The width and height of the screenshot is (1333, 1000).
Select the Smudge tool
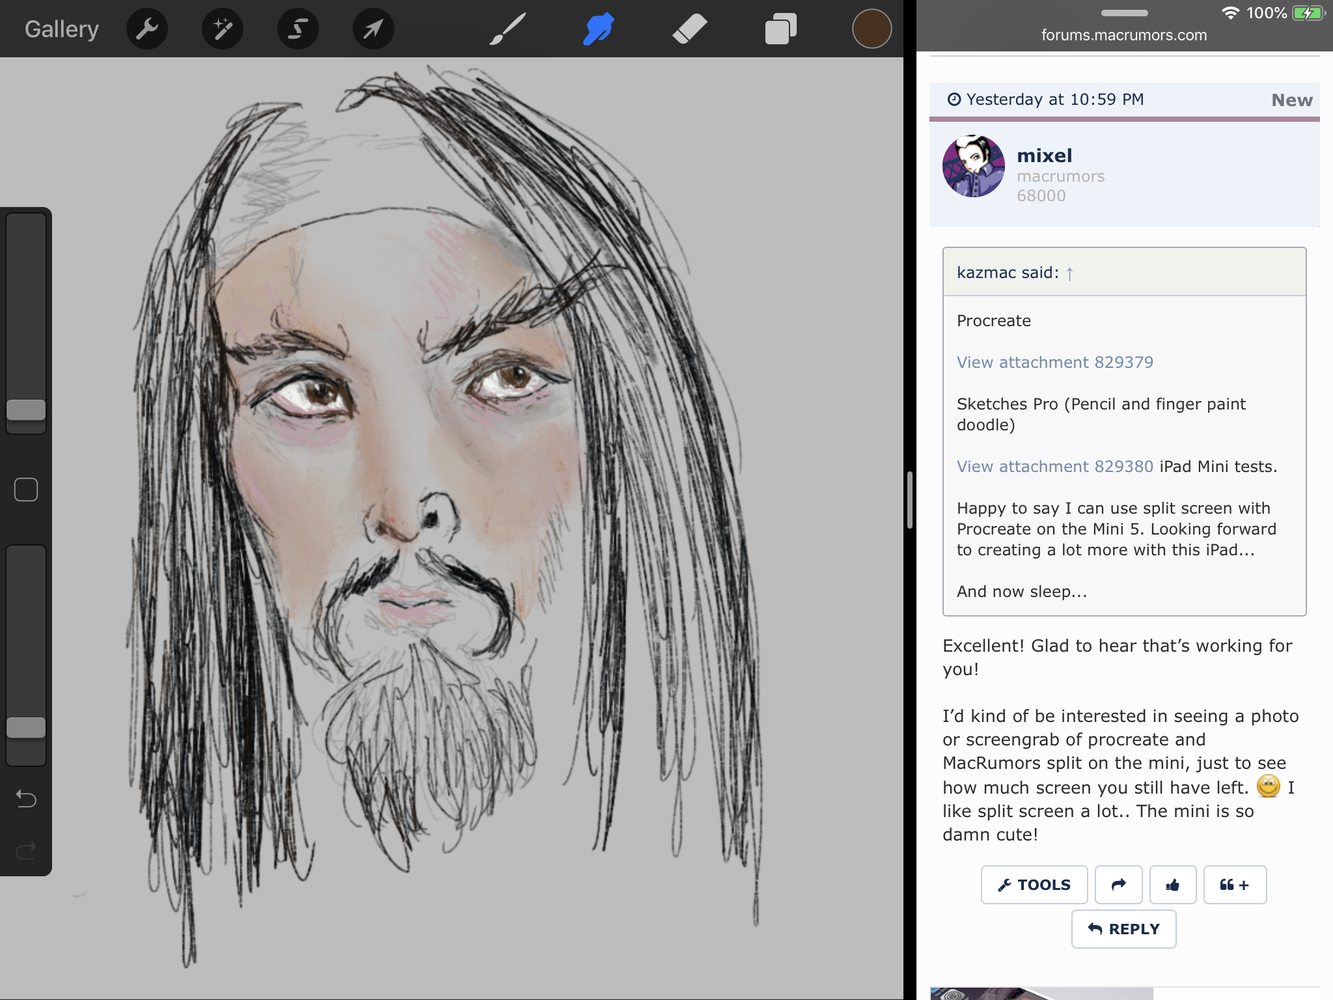pos(598,29)
